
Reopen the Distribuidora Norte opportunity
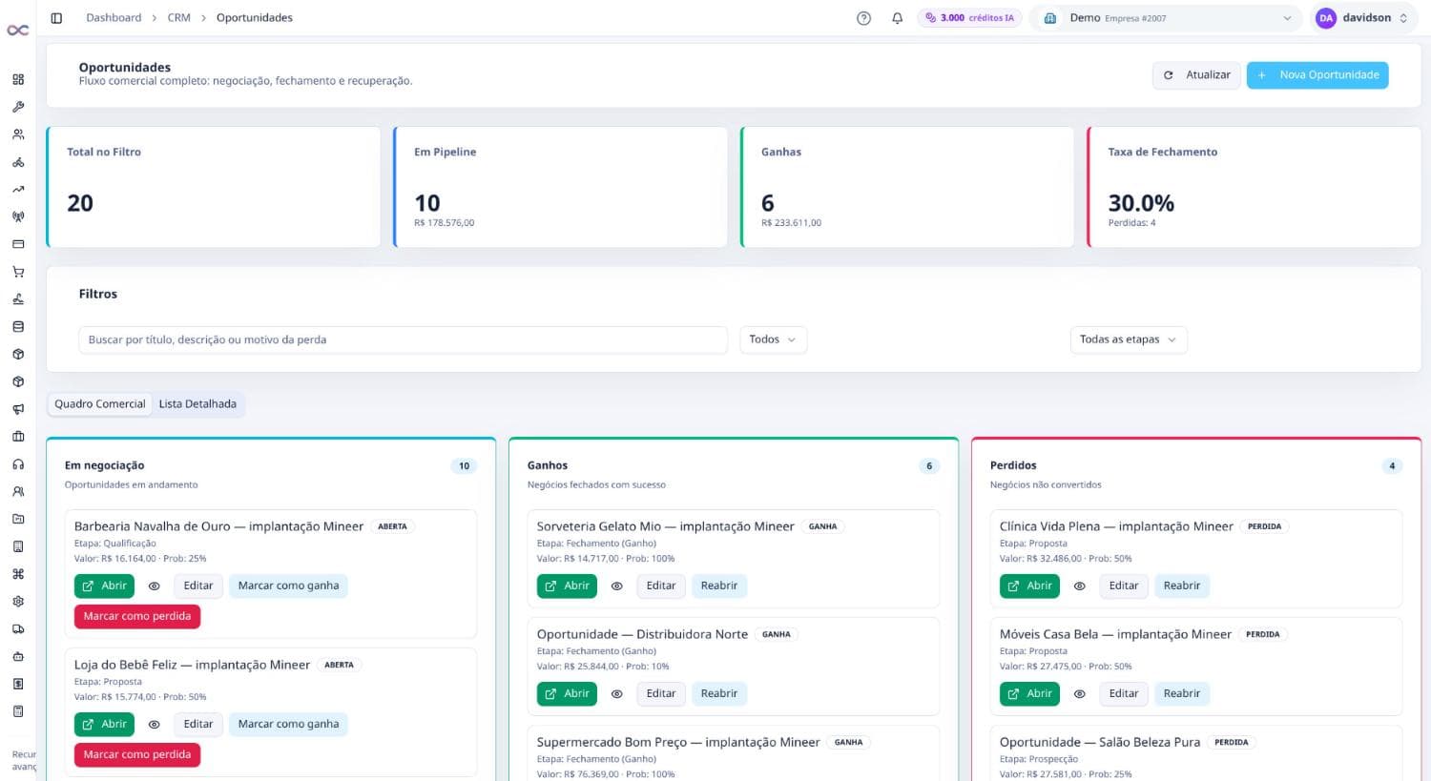click(719, 694)
